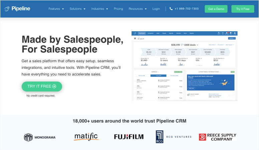The height and width of the screenshot is (150, 259).
Task: Click the 18,000+ users trust Pipeline CRM text
Action: pyautogui.click(x=129, y=121)
